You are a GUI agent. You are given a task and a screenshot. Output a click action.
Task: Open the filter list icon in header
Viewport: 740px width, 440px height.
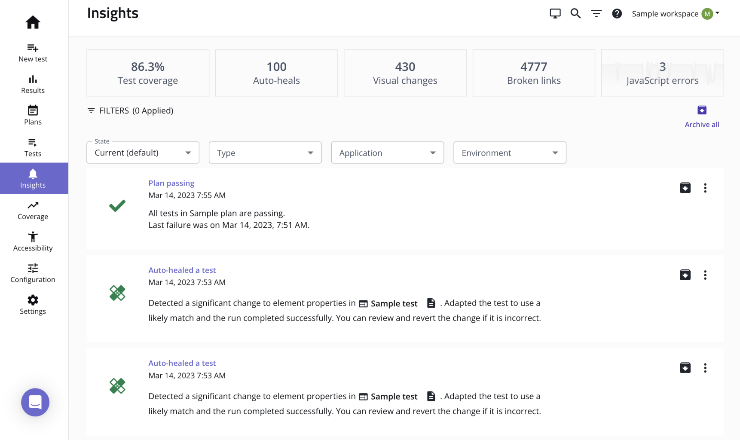click(x=596, y=14)
